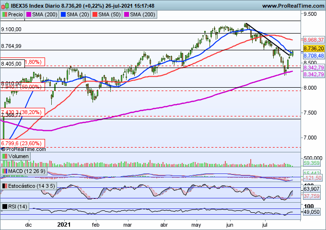326x230 pixels.
Task: Click the 9.500 price axis label
Action: coord(310,14)
